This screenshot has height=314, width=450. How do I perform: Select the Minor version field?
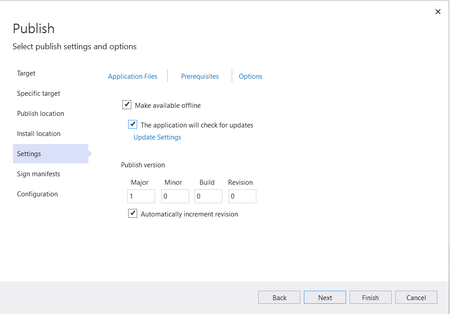[175, 196]
